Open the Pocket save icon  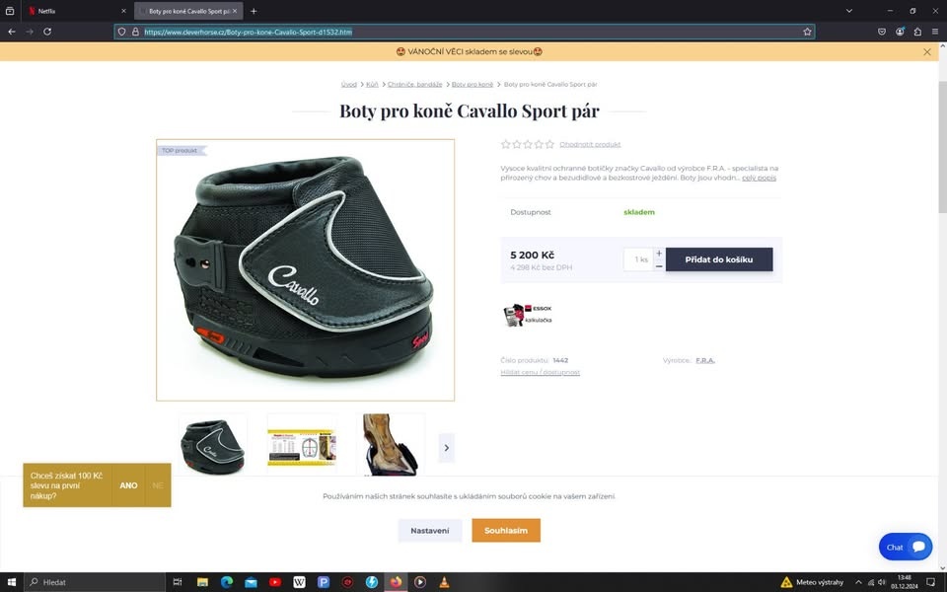(x=882, y=32)
